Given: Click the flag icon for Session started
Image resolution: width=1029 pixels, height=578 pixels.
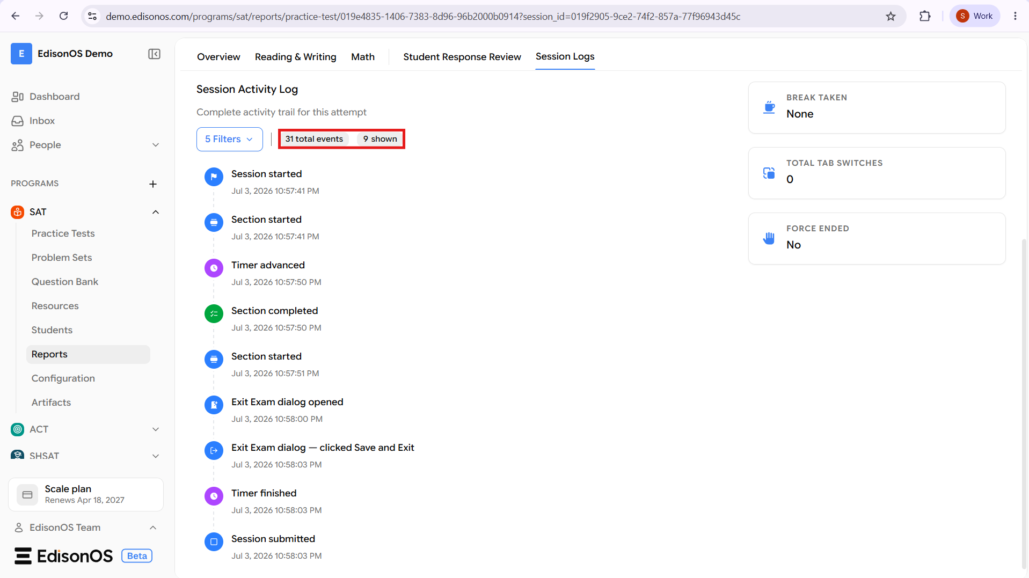Looking at the screenshot, I should point(214,177).
